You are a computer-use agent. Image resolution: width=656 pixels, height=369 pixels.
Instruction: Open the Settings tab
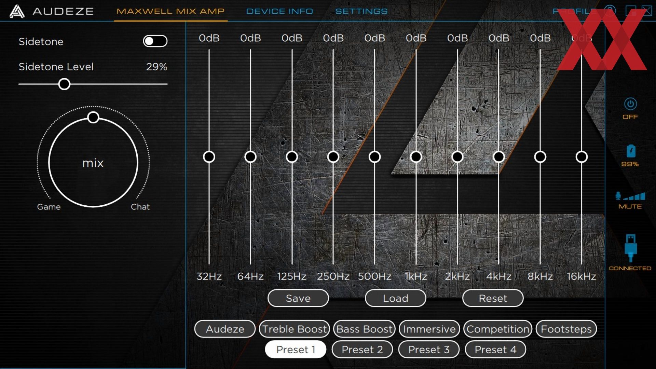click(361, 11)
